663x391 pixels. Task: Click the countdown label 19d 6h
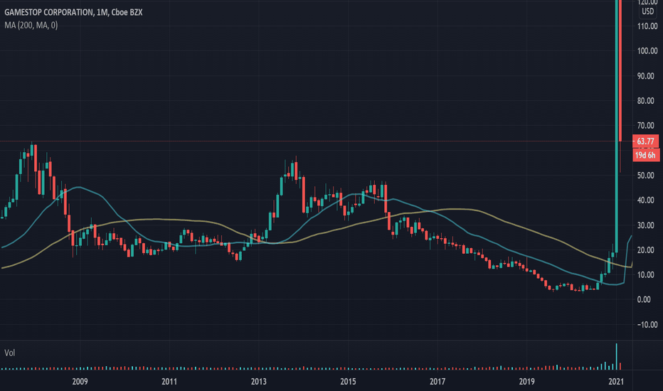646,155
